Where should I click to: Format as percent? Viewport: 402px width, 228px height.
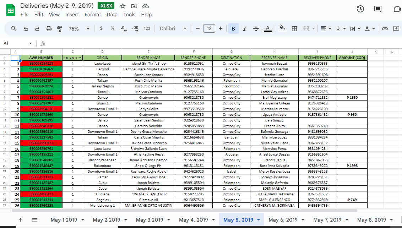coord(113,28)
